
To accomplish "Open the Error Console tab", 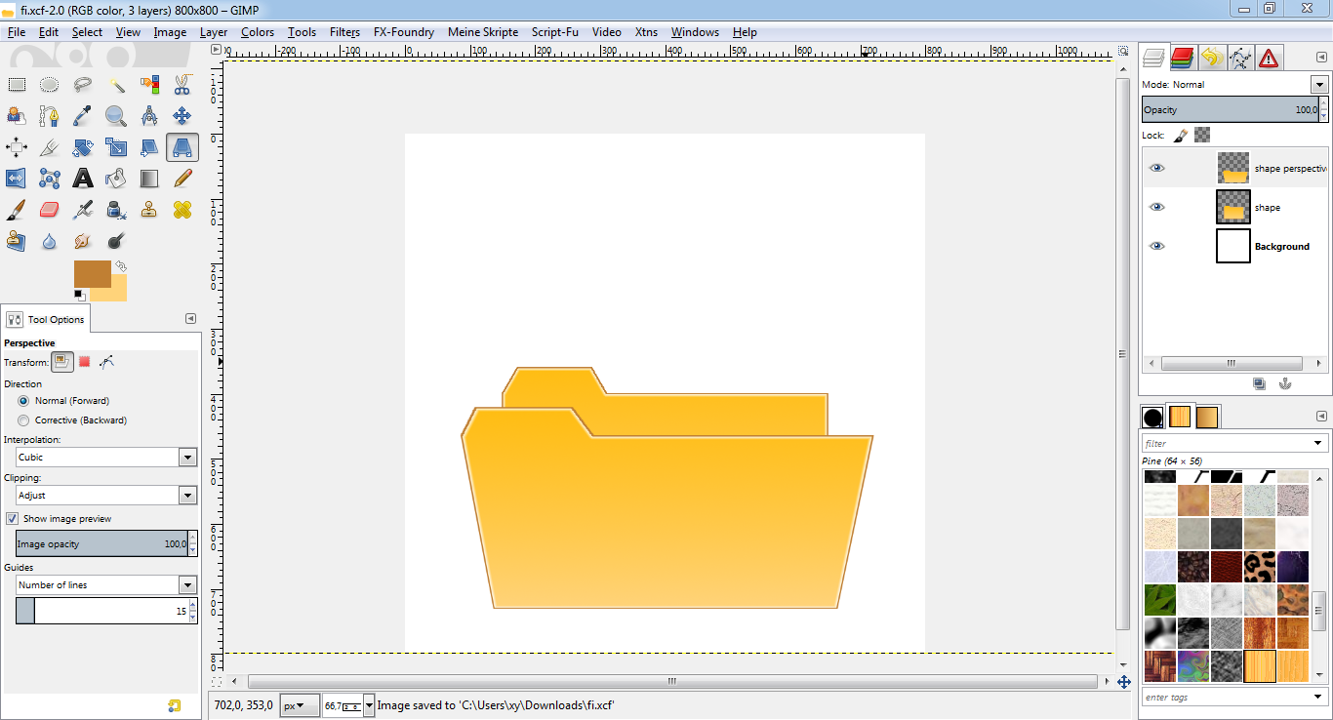I will pyautogui.click(x=1269, y=58).
